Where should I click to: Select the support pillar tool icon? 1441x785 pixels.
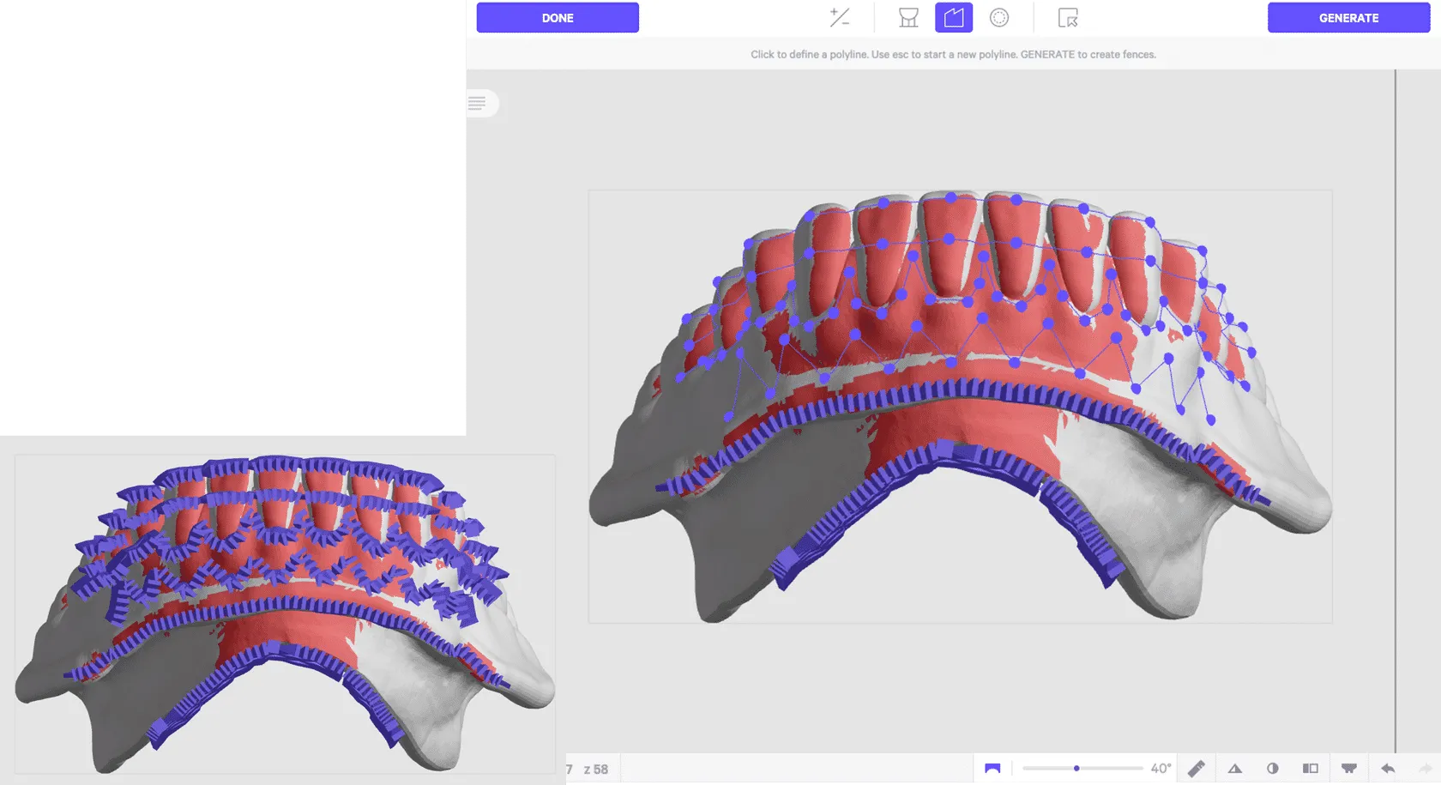(908, 17)
